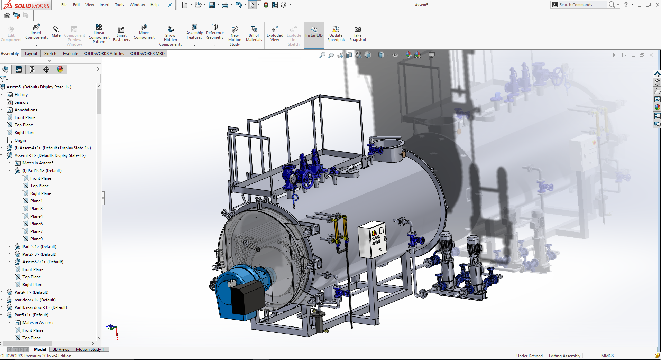Toggle the pin icon beside Help menu

click(170, 5)
